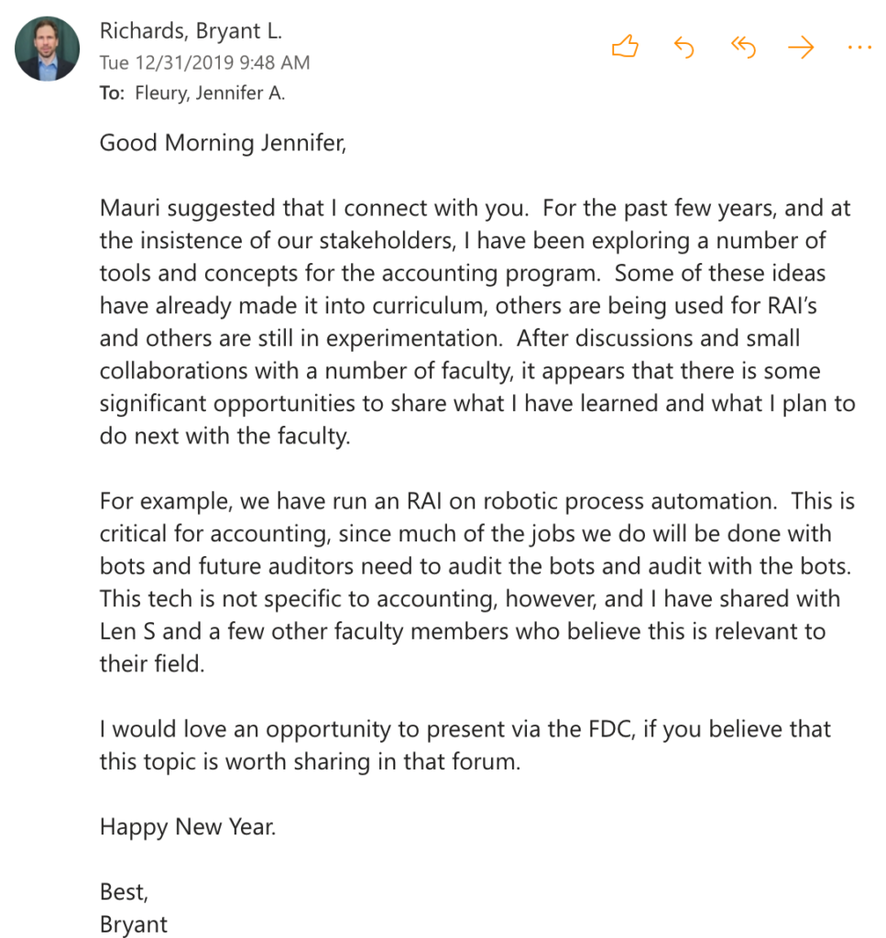Click the "Best," closing line

click(124, 891)
